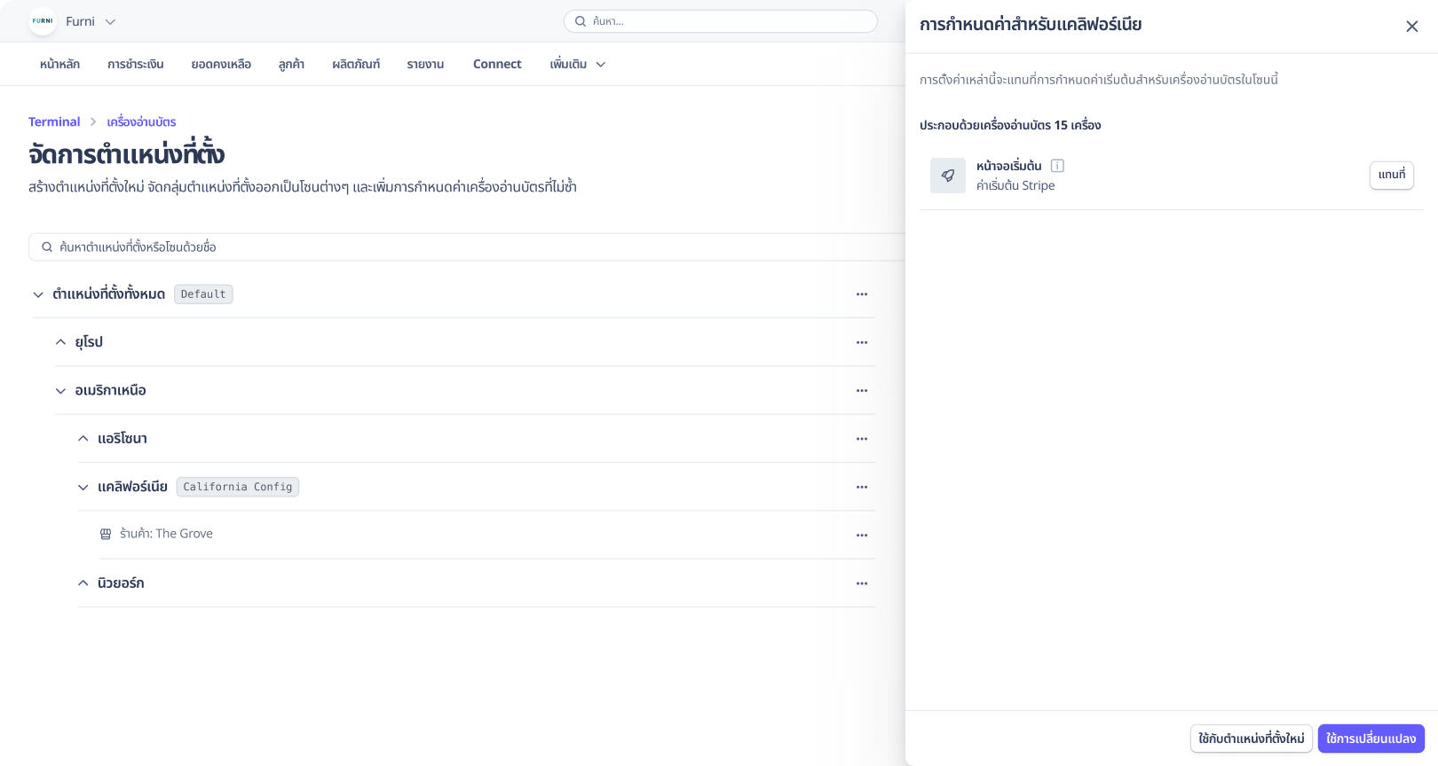Open the Connect menu tab
1438x766 pixels.
pyautogui.click(x=497, y=64)
